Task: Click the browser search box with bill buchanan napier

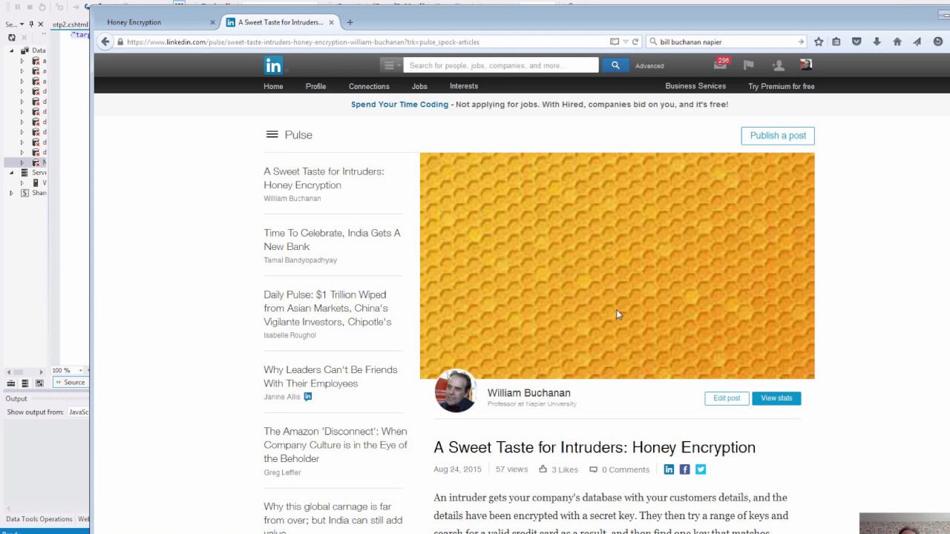Action: click(726, 42)
